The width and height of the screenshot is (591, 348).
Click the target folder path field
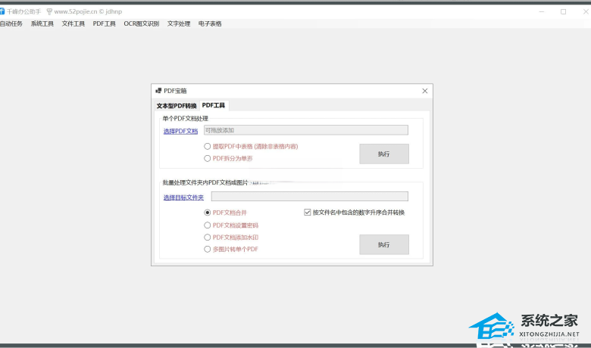(x=309, y=197)
